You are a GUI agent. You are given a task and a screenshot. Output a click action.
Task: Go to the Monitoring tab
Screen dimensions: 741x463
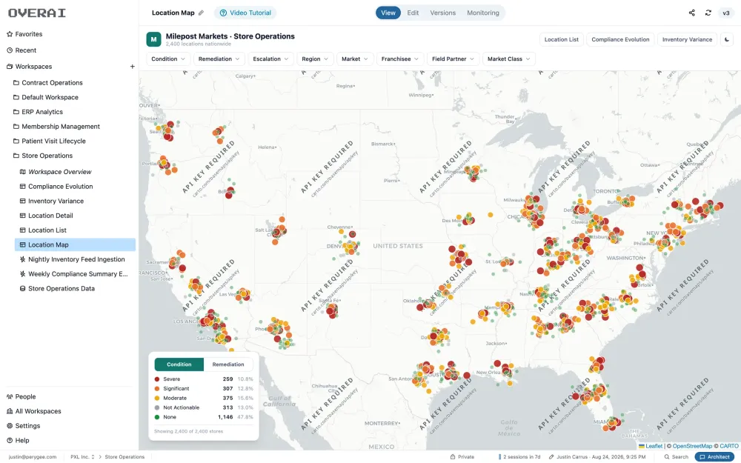point(483,13)
